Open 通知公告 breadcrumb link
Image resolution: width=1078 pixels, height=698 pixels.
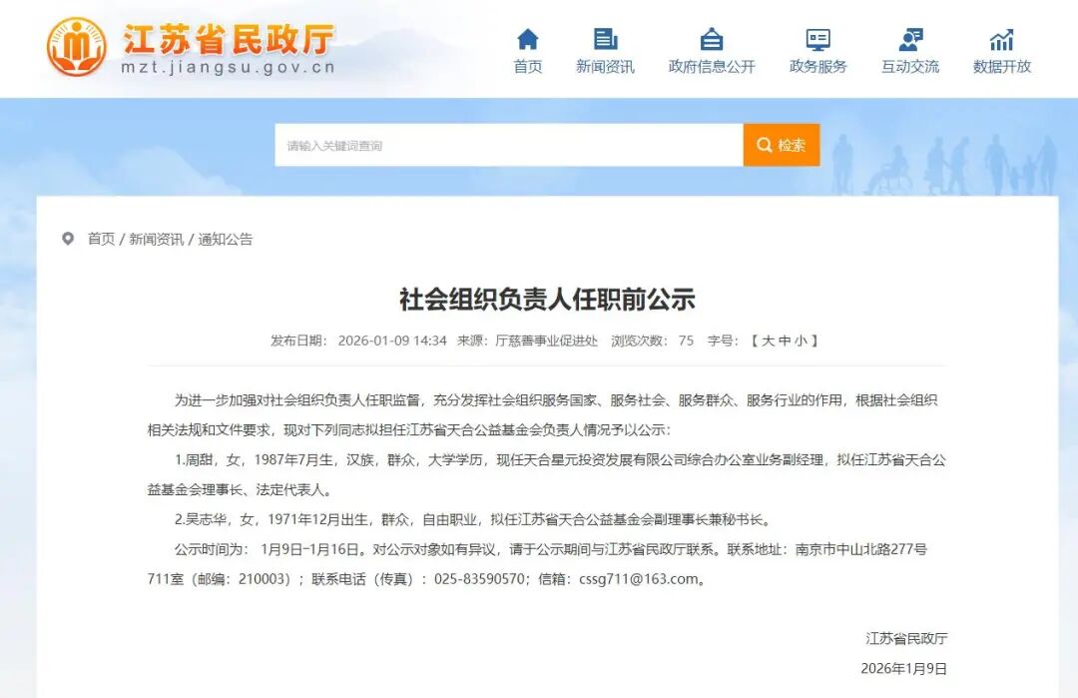tap(226, 239)
